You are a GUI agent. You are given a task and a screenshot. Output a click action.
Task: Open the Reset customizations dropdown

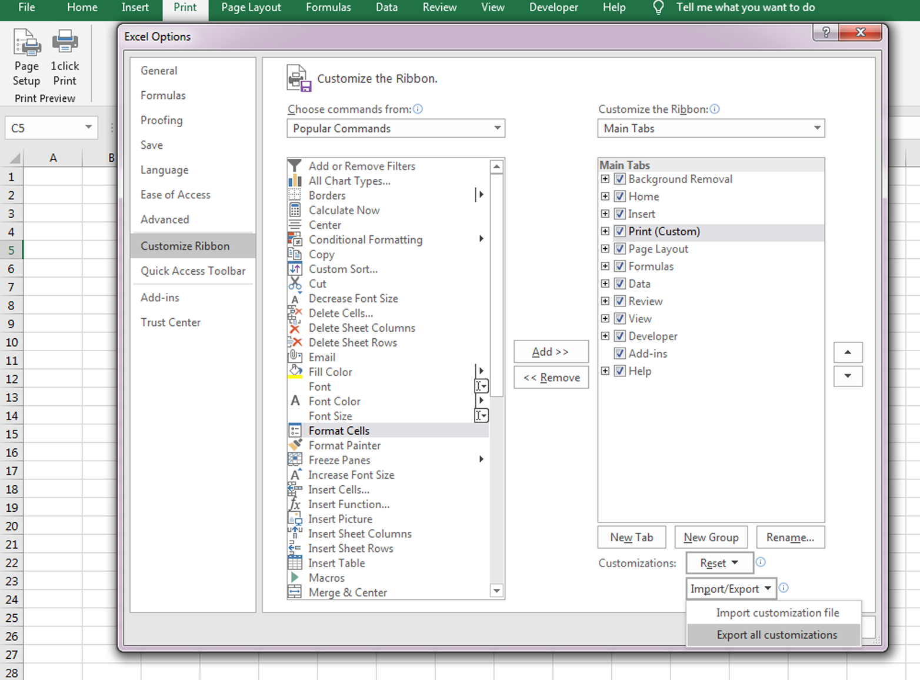(x=720, y=563)
